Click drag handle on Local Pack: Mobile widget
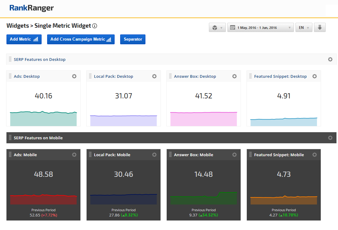This screenshot has width=338, height=230. pyautogui.click(x=90, y=155)
